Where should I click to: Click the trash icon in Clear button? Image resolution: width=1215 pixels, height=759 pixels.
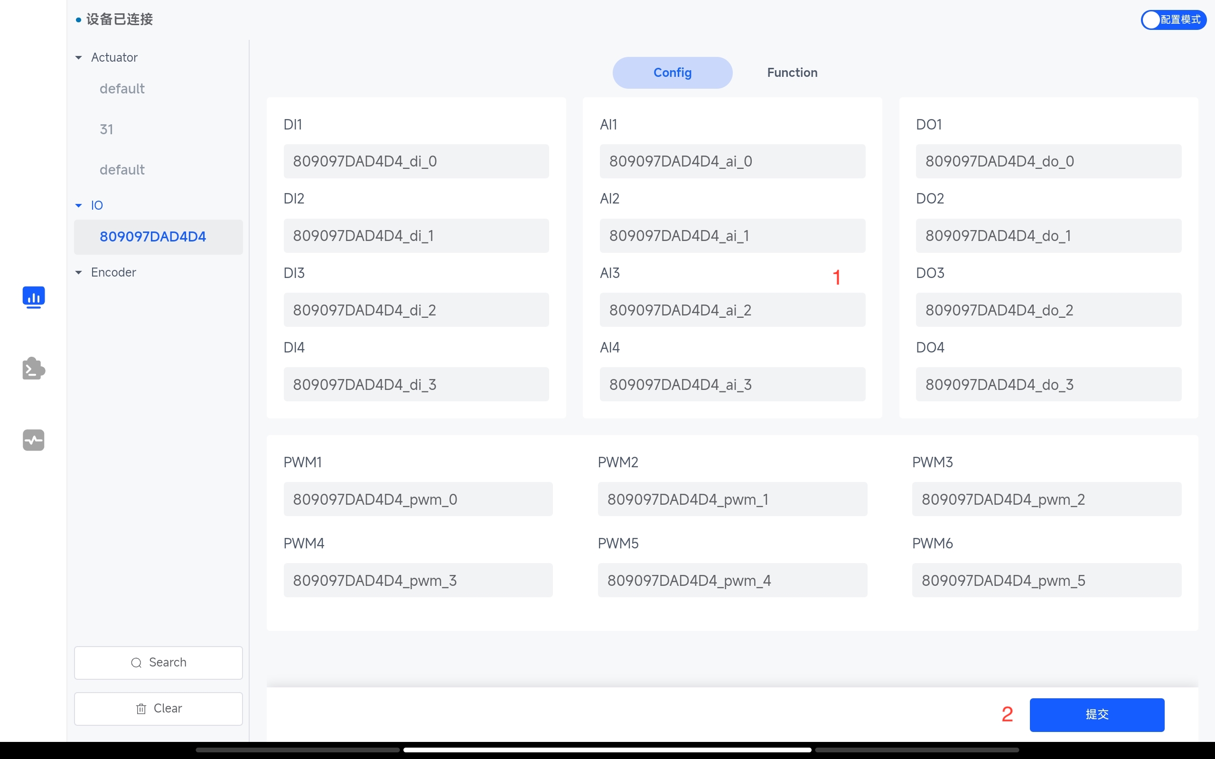pos(141,709)
